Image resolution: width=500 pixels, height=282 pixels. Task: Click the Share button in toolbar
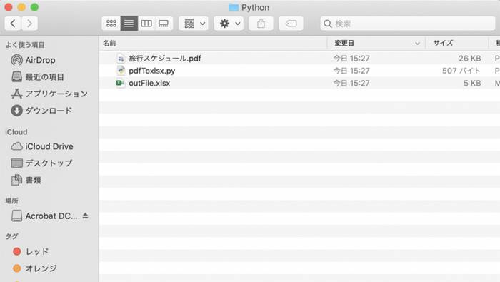pyautogui.click(x=261, y=24)
